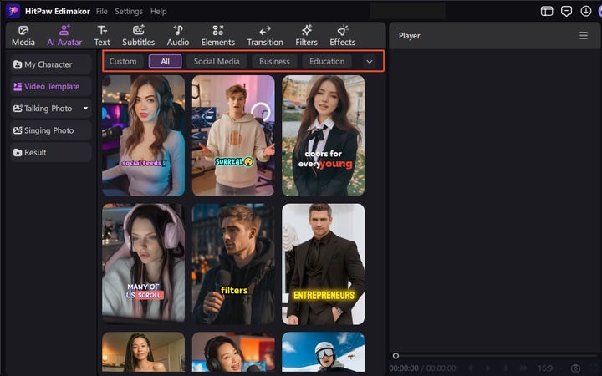Open the feedback message icon
Image resolution: width=602 pixels, height=376 pixels.
(566, 11)
